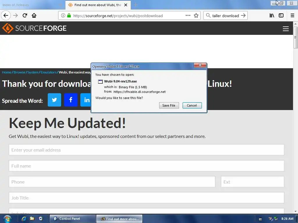
Task: Launch Internet Explorer from quick launch
Action: pos(24,219)
